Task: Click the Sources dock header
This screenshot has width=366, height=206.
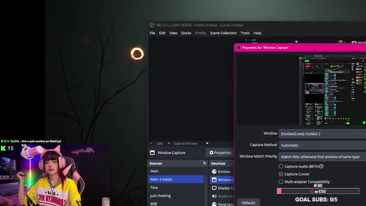Action: tap(221, 163)
